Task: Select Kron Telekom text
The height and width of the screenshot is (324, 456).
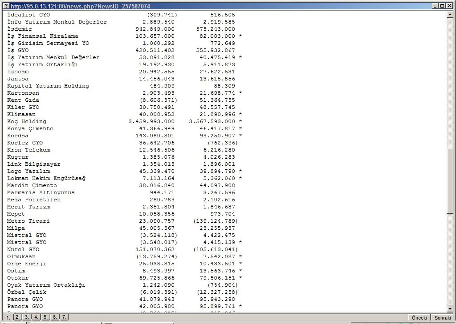Action: click(28, 150)
